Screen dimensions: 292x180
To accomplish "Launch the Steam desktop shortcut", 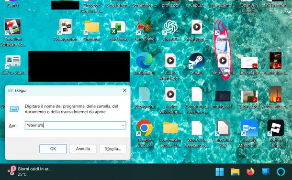I will click(x=197, y=61).
